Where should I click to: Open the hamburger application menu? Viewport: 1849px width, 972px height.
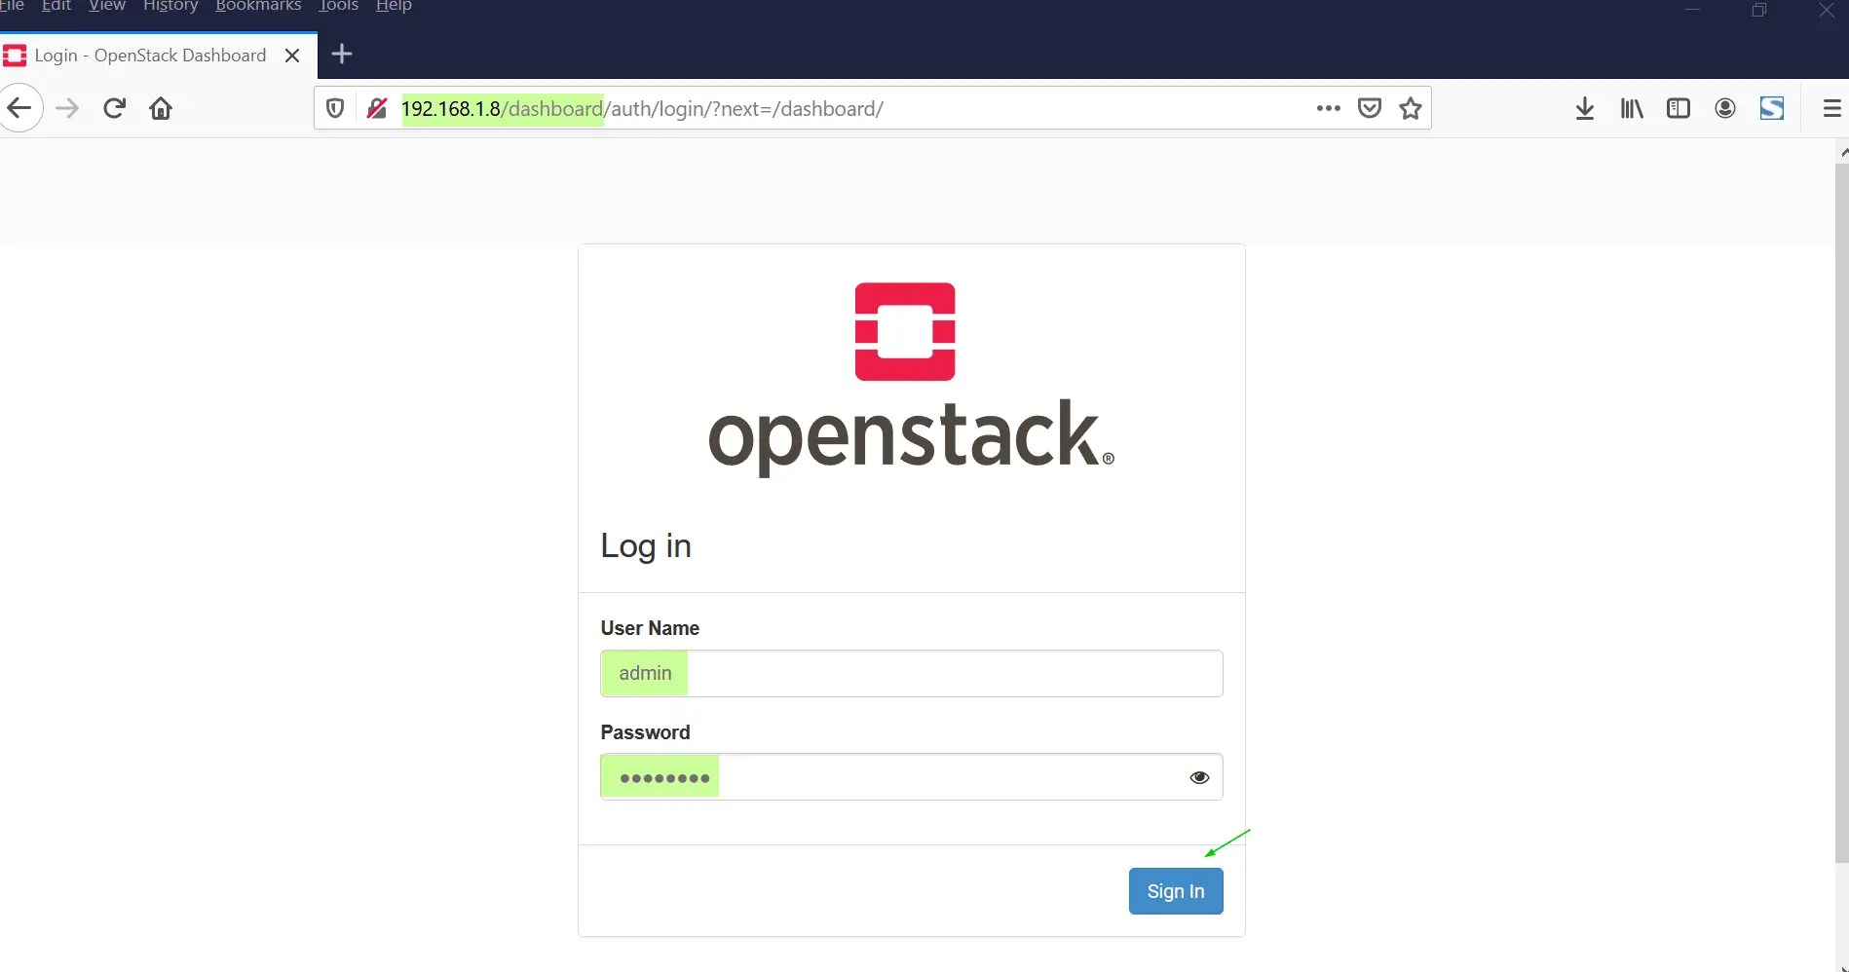(1832, 108)
